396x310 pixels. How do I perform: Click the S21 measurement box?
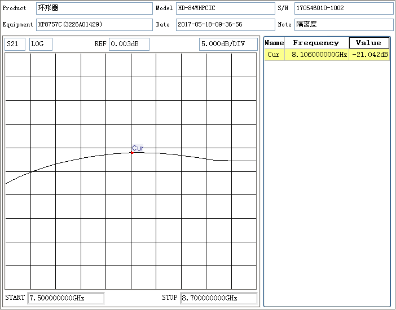(x=15, y=44)
